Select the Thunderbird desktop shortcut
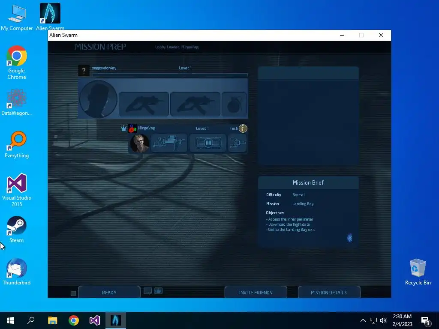 (x=17, y=272)
